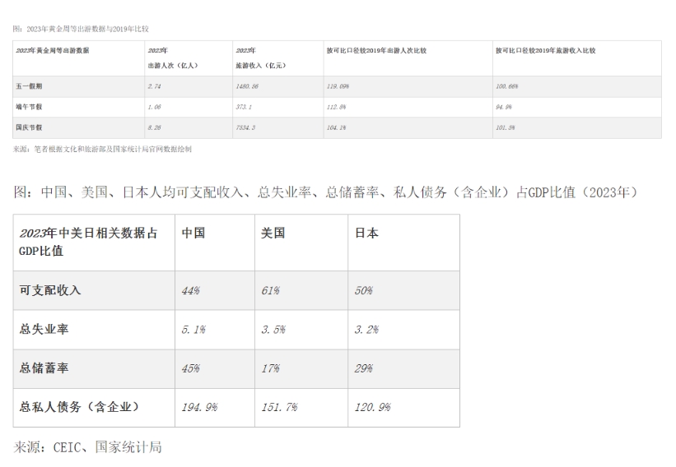Click the 61% US disposable income cell
676x467 pixels.
pyautogui.click(x=270, y=290)
